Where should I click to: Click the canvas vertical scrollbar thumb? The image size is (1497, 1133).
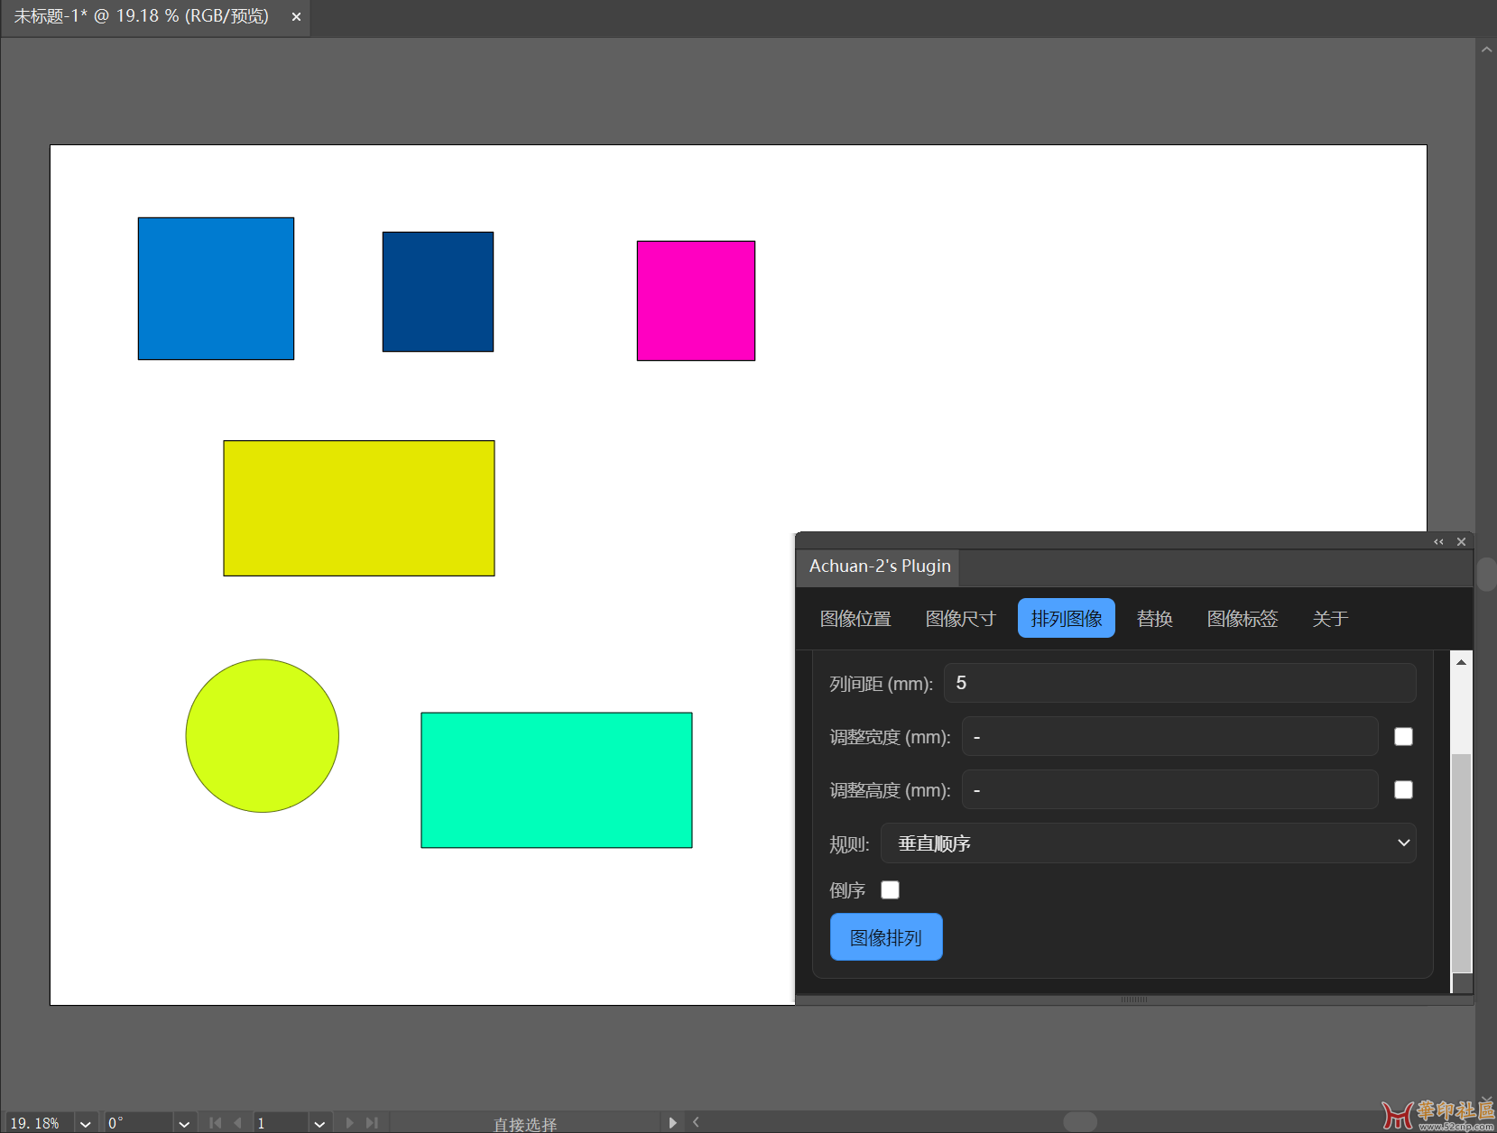point(1486,574)
